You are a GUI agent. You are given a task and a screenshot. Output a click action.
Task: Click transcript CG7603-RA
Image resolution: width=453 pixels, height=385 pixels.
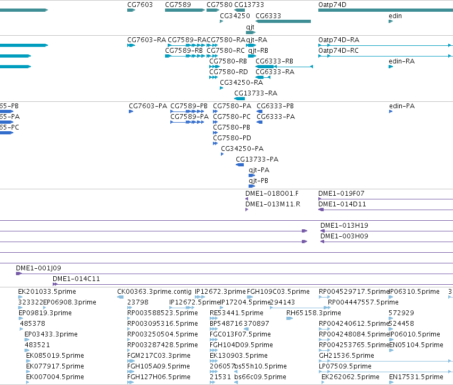(x=146, y=39)
